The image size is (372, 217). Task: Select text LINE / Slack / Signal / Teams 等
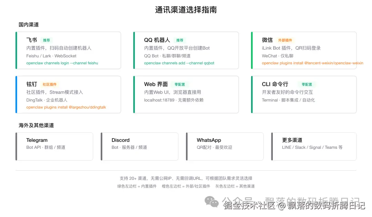(x=312, y=147)
